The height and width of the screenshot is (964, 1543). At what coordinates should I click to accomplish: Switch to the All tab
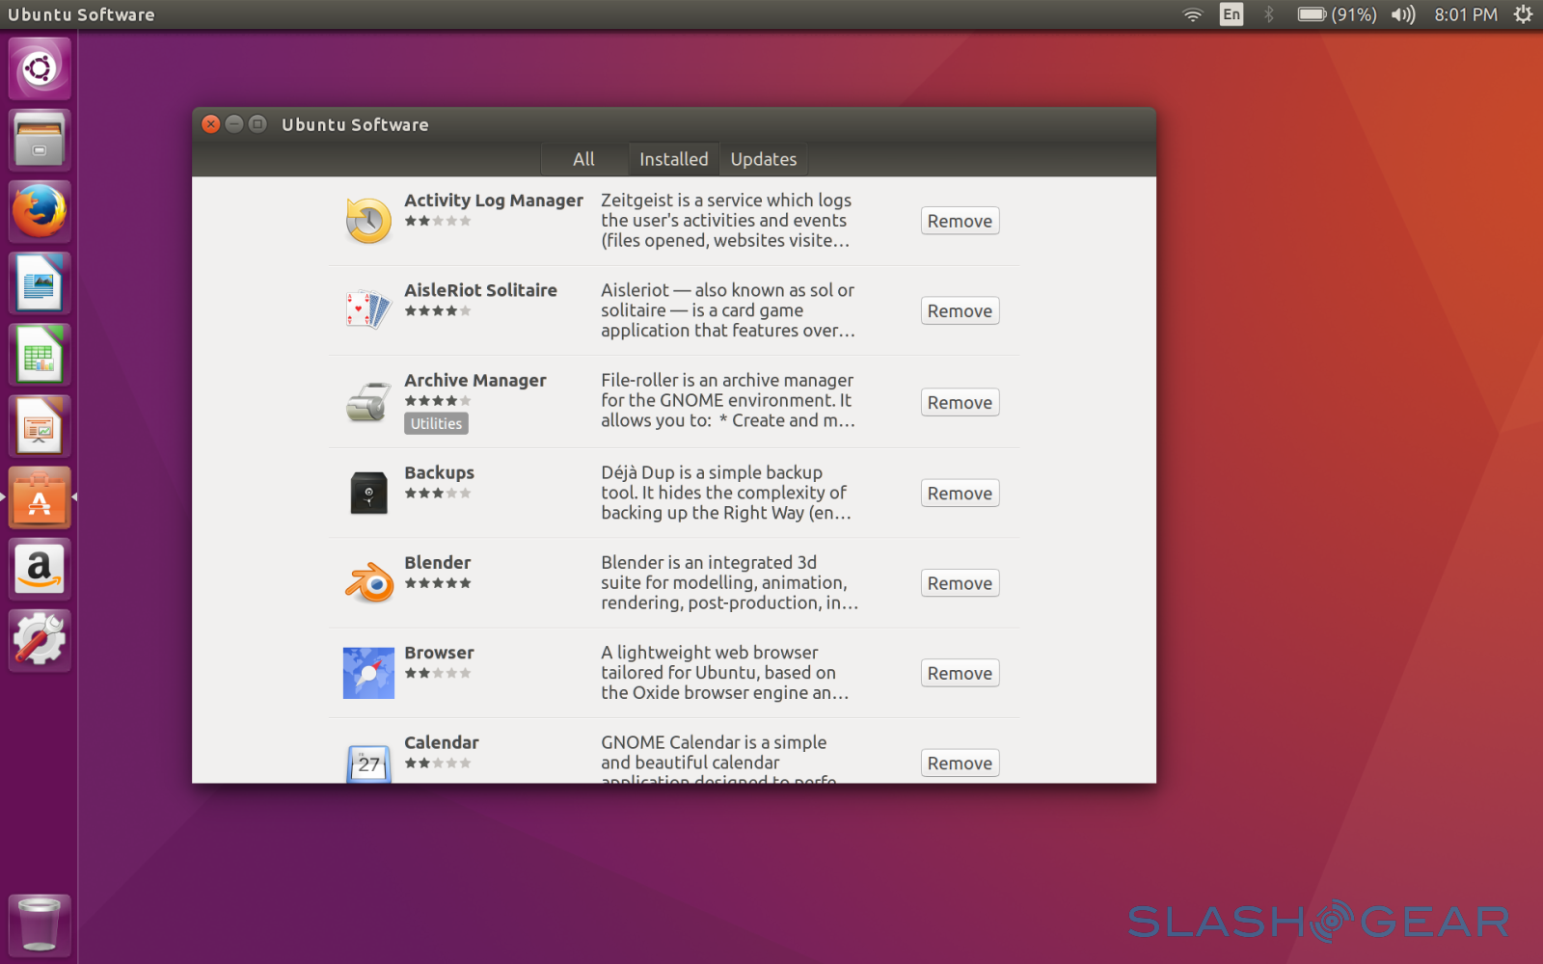point(583,159)
